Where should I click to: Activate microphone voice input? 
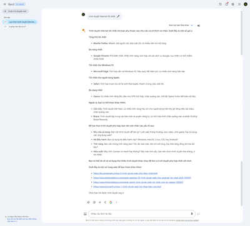pyautogui.click(x=192, y=214)
